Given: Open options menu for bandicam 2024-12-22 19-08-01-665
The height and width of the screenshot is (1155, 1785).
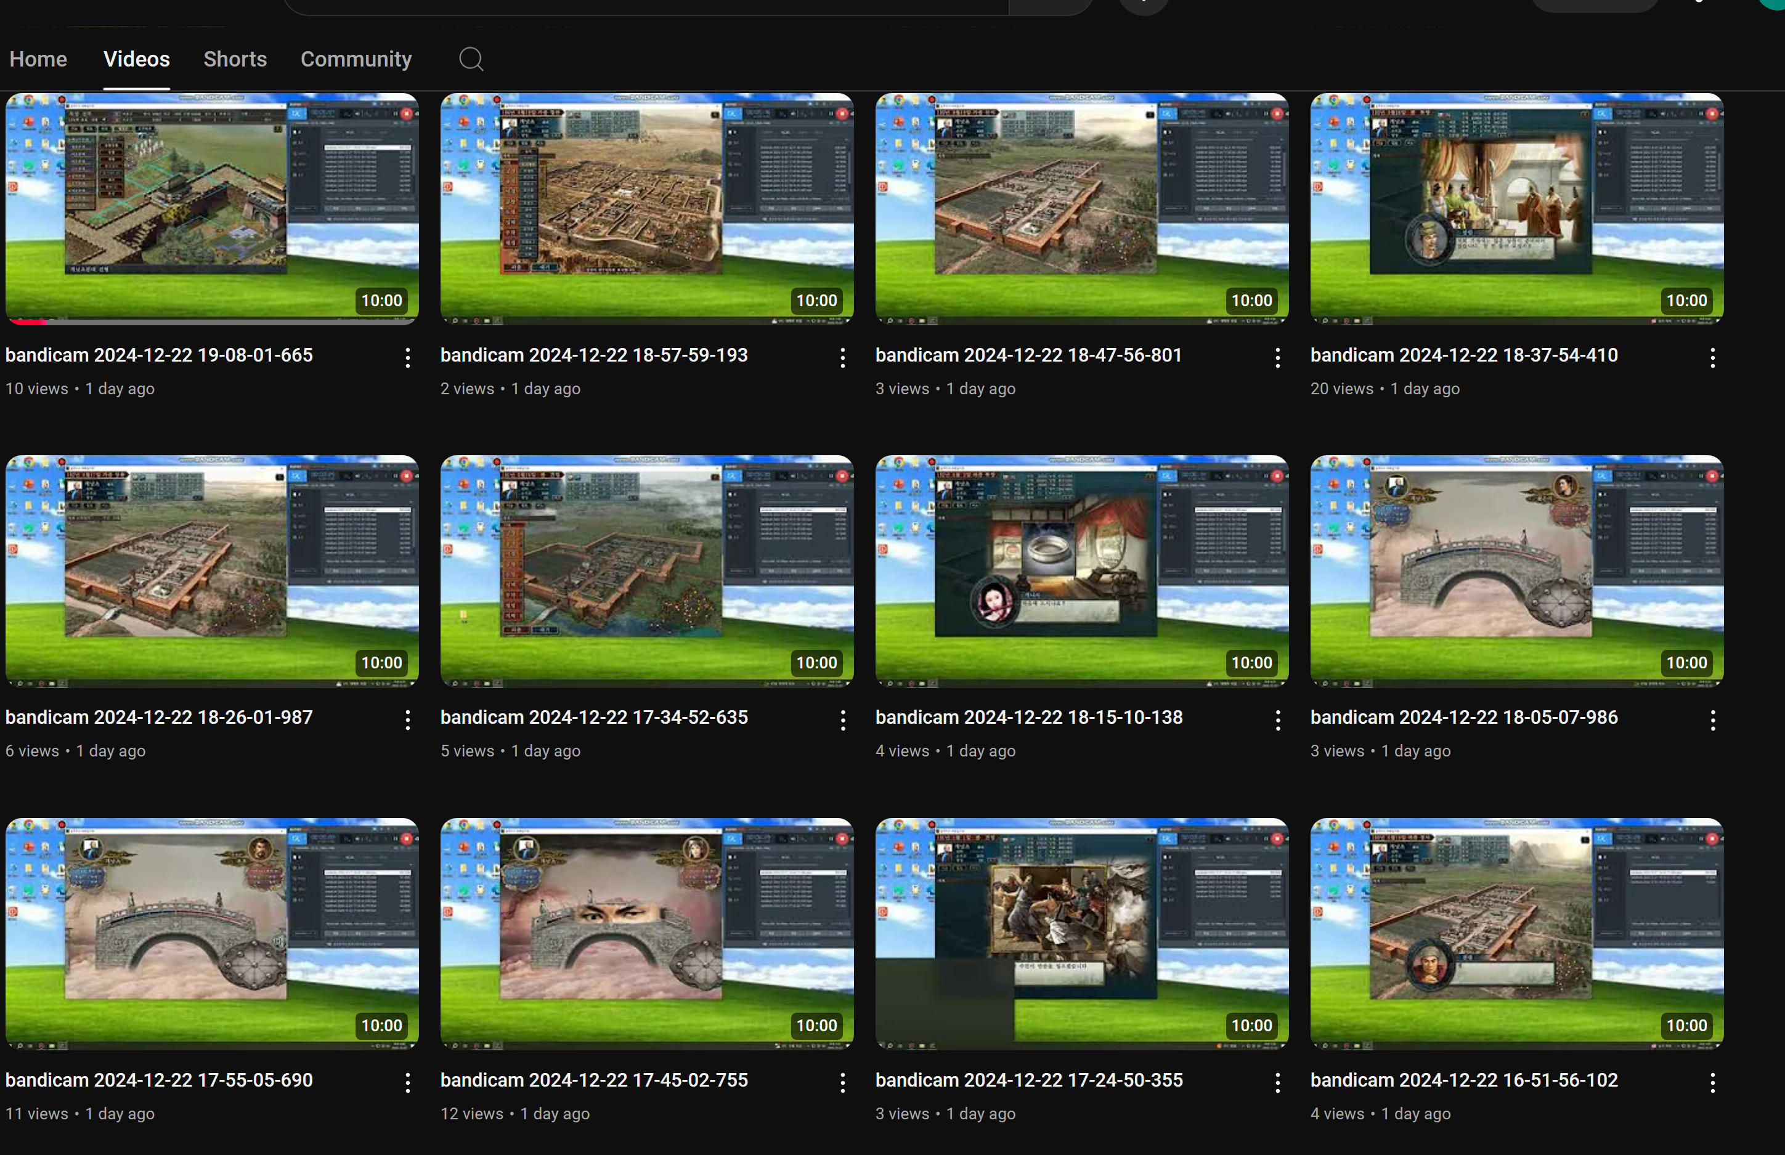Looking at the screenshot, I should tap(408, 358).
